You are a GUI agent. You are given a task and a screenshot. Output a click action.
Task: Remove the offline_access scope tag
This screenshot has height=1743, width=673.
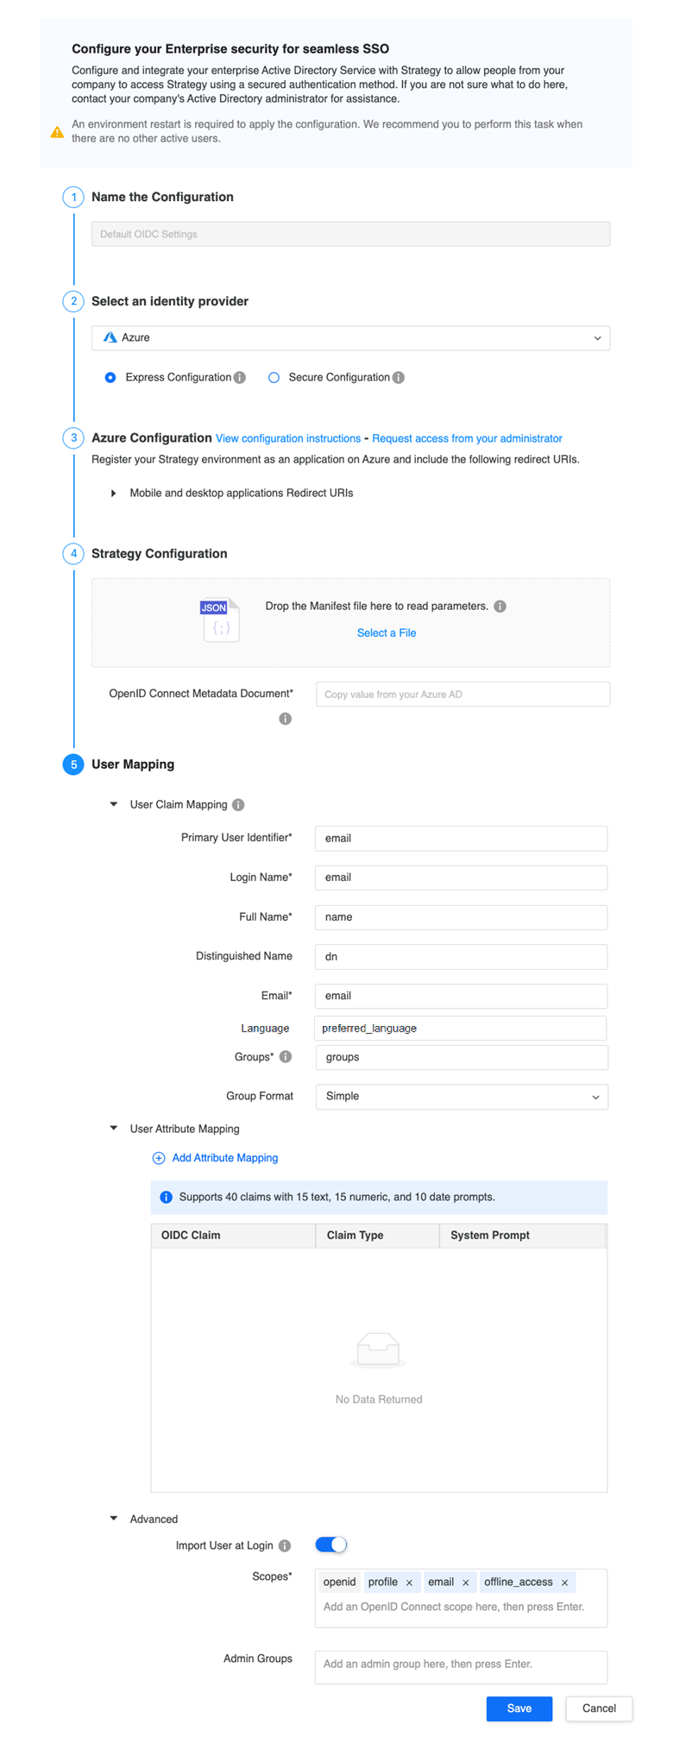[565, 1583]
